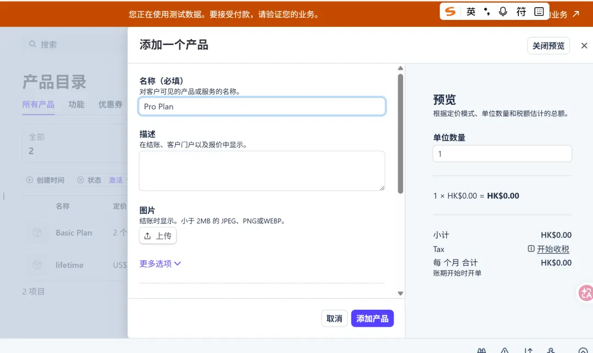
Task: Click the scrollbar down arrow in form
Action: [400, 294]
